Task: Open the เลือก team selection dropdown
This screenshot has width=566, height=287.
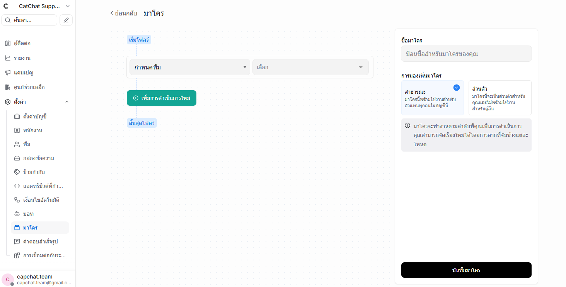Action: point(310,67)
